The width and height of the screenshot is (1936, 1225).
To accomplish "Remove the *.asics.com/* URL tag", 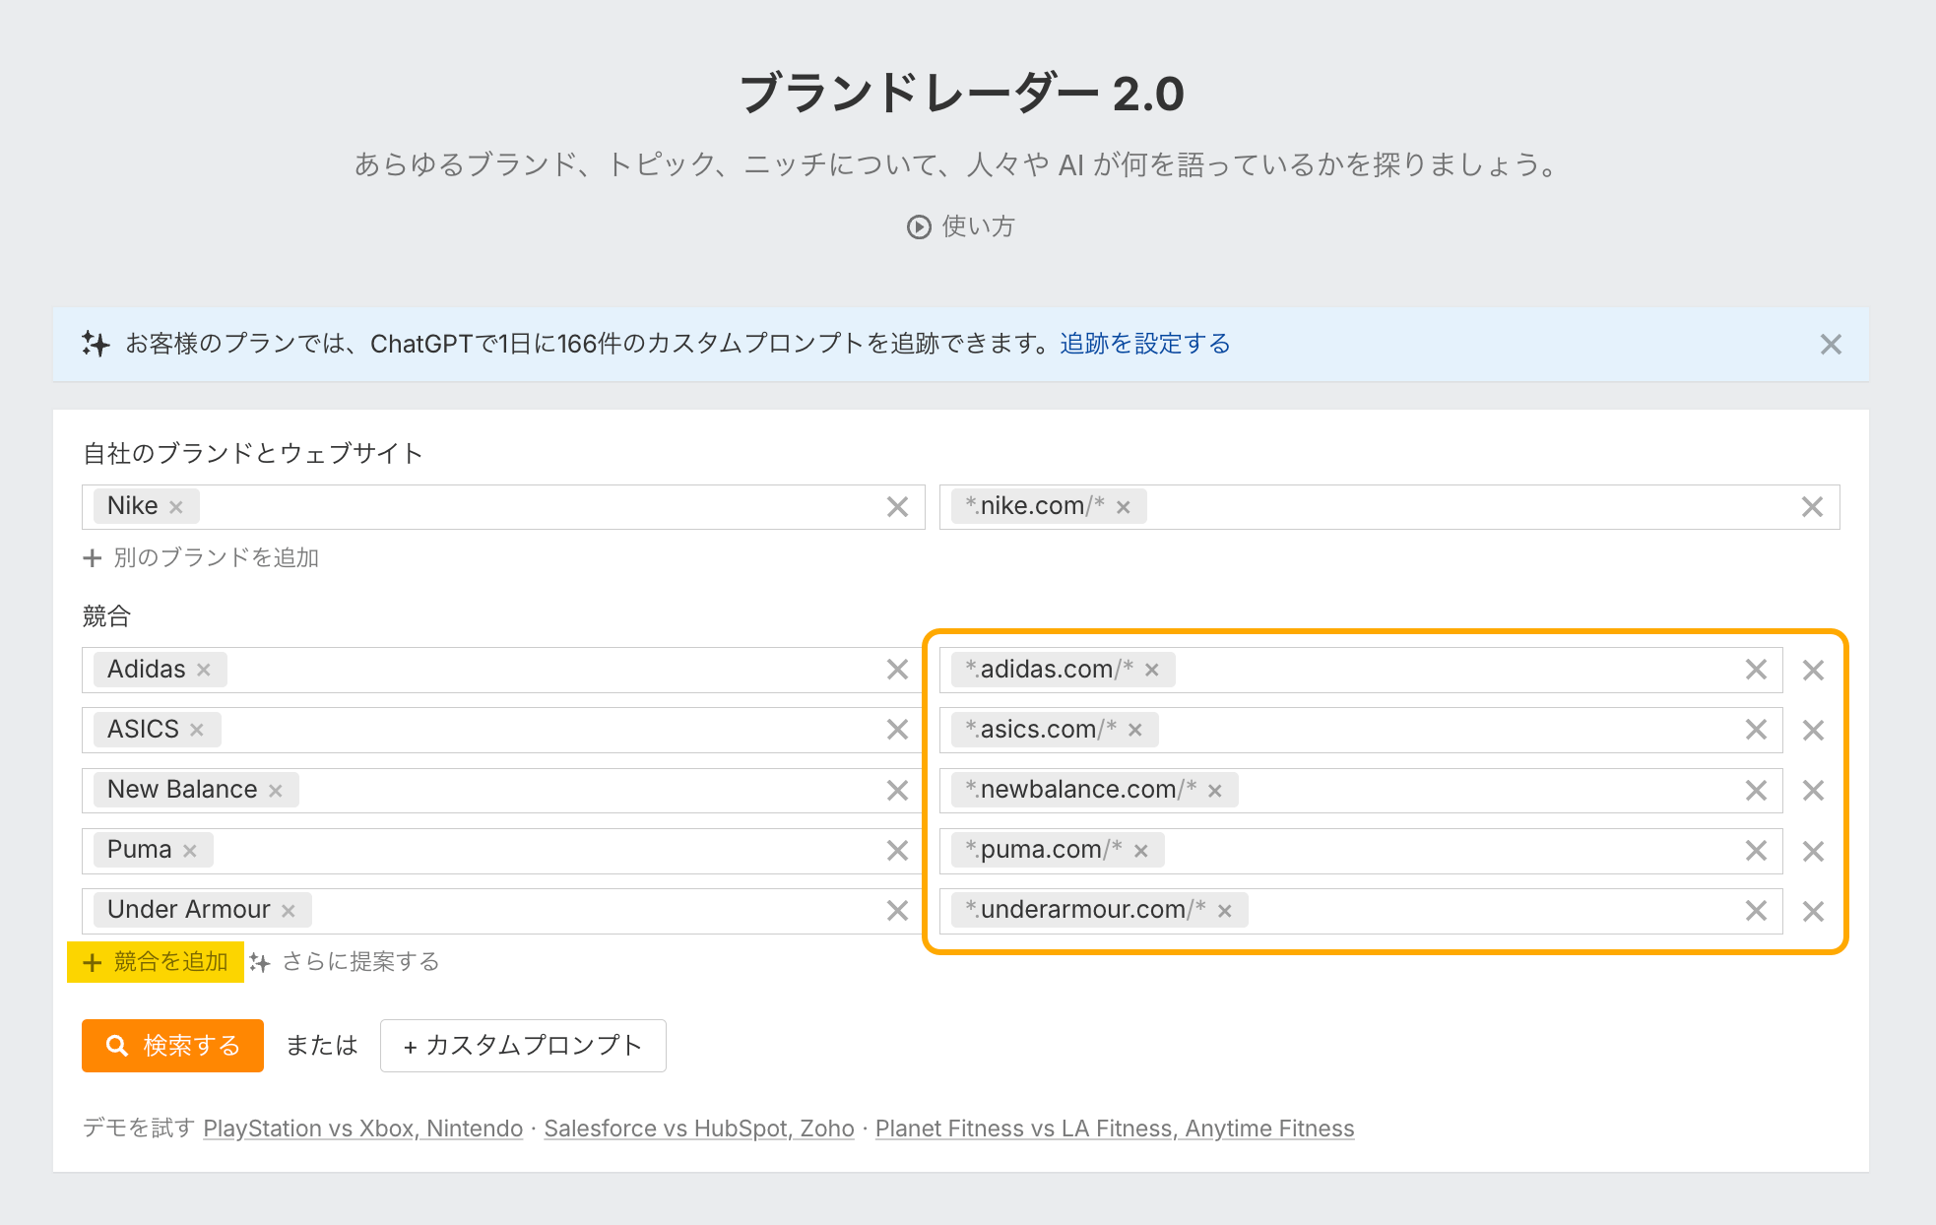I will (1135, 730).
